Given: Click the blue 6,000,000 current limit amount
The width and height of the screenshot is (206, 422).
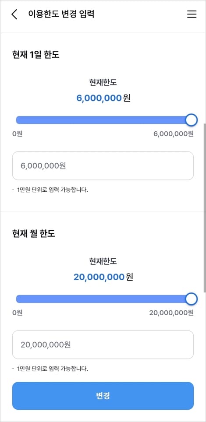Looking at the screenshot, I should (x=99, y=98).
